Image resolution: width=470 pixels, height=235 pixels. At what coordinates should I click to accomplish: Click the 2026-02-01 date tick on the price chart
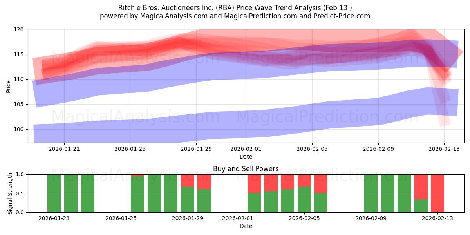tap(246, 149)
